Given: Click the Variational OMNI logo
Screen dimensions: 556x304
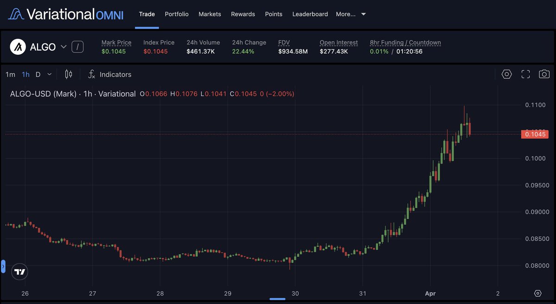Looking at the screenshot, I should (x=65, y=14).
